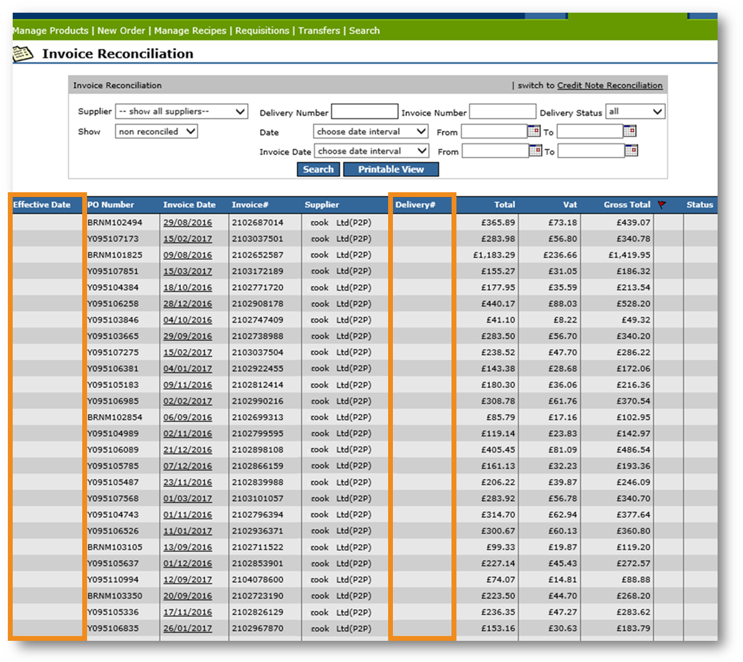Go to Requisitions in the top menu
This screenshot has width=743, height=662.
click(x=262, y=31)
